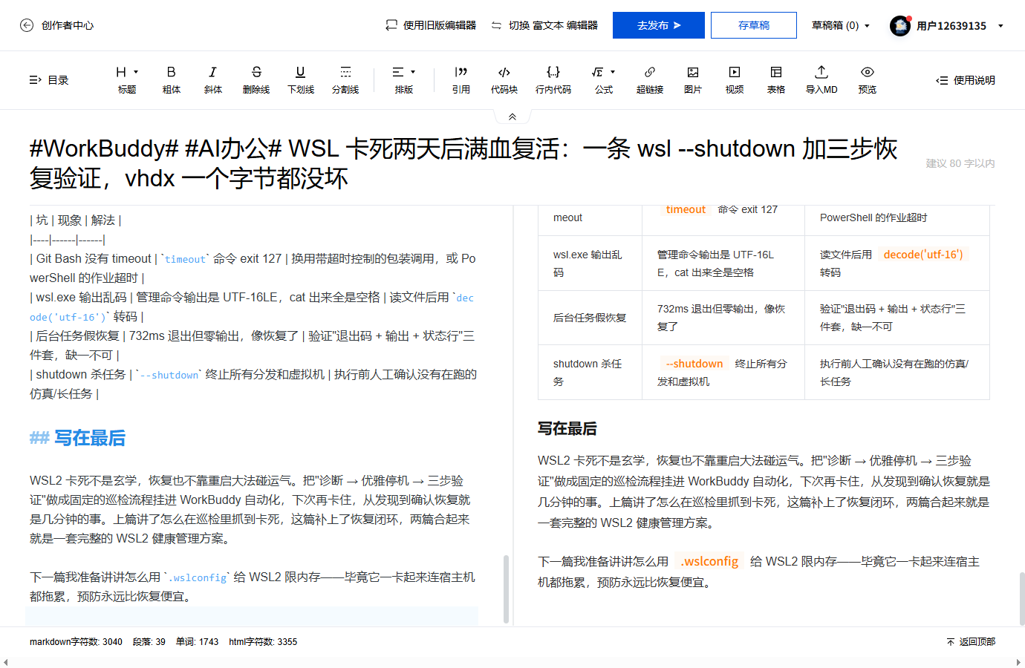Click the 'shutdown 杀任务' preview table cell
Viewport: 1025px width, 668px height.
(x=590, y=373)
